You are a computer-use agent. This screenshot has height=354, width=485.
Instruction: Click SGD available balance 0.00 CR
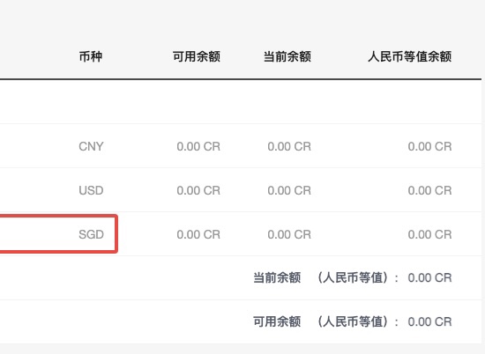(198, 234)
